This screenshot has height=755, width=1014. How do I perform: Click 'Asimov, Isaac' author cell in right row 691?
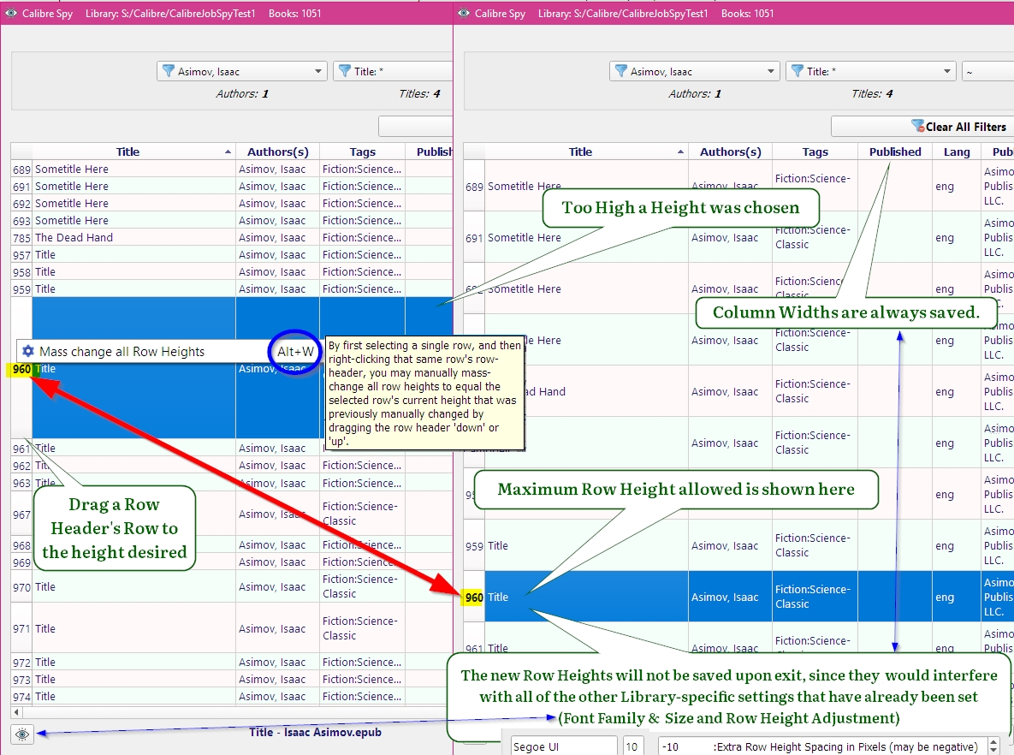pyautogui.click(x=730, y=237)
